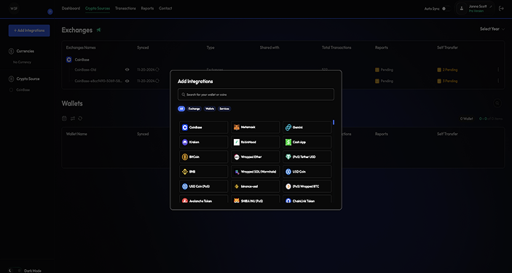
Task: Open the Select Year dropdown
Action: pos(492,29)
